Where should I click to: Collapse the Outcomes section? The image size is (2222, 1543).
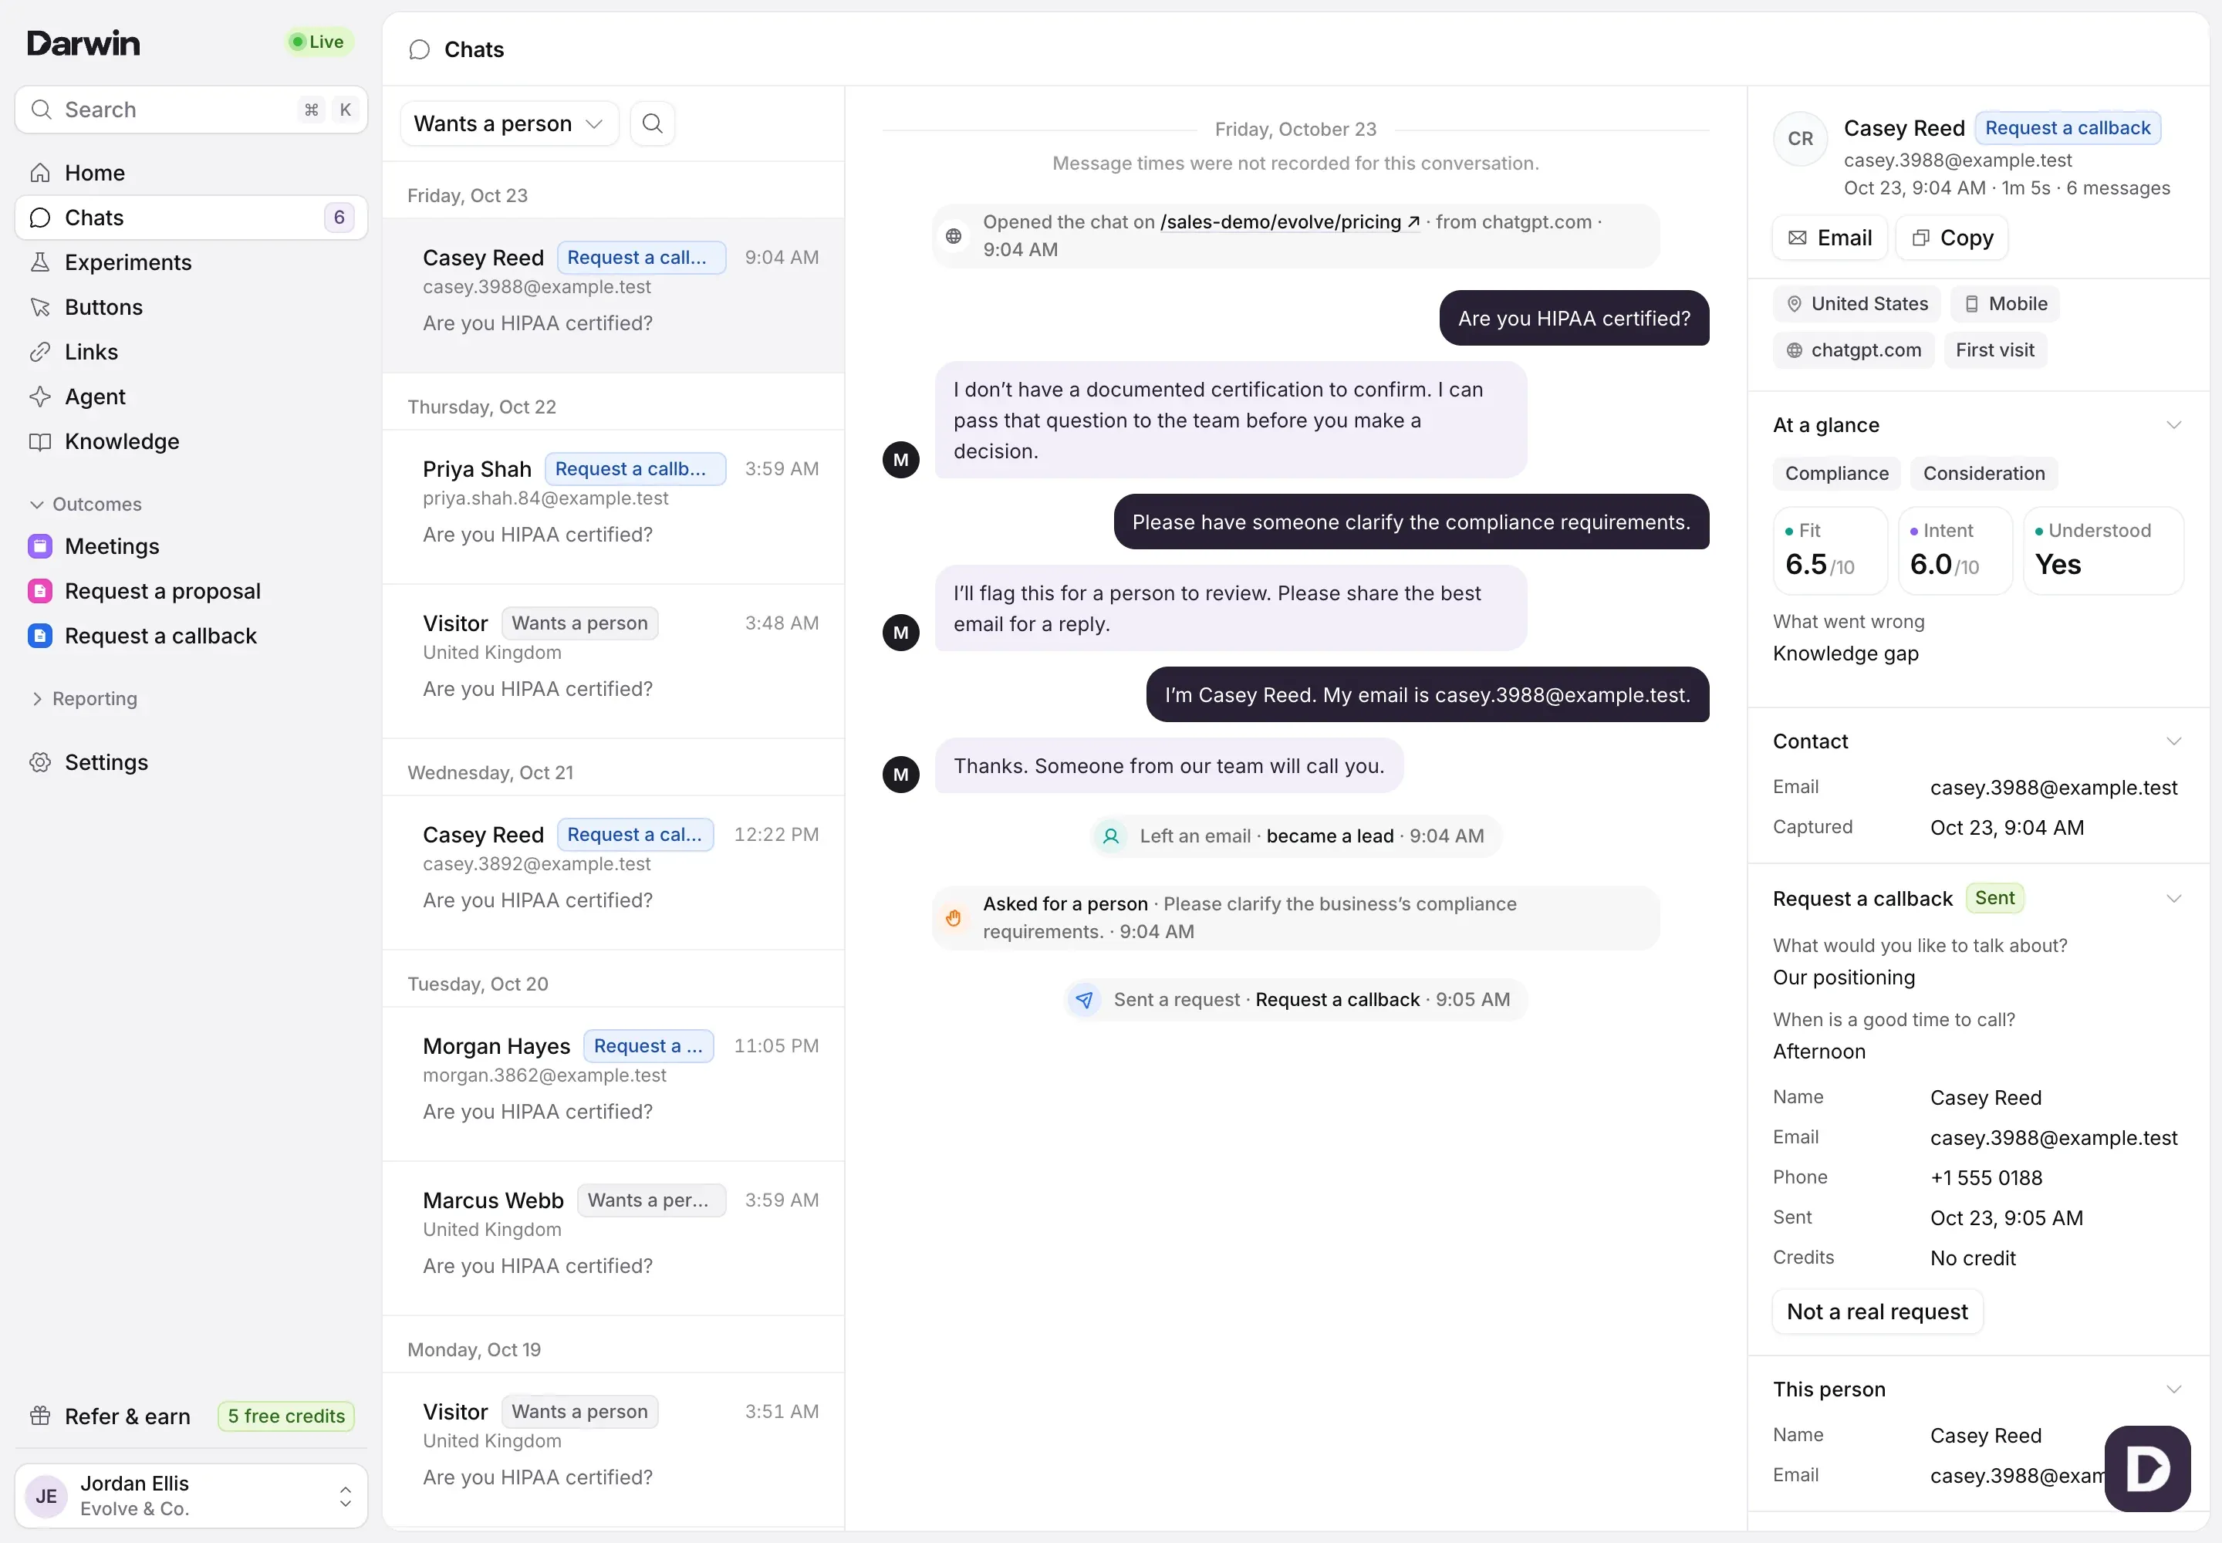pyautogui.click(x=85, y=505)
